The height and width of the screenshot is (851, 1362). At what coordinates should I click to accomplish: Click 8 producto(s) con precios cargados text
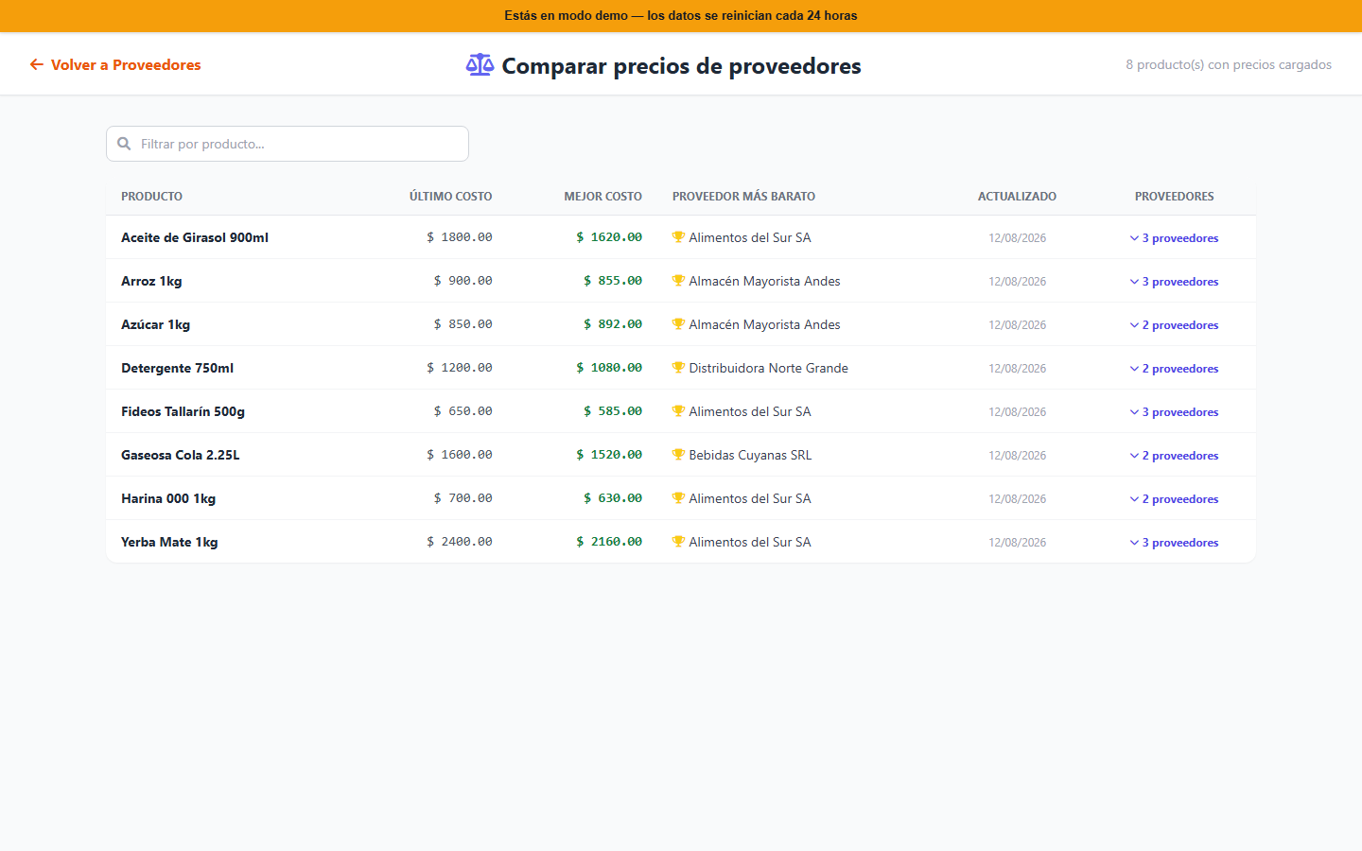(x=1229, y=64)
